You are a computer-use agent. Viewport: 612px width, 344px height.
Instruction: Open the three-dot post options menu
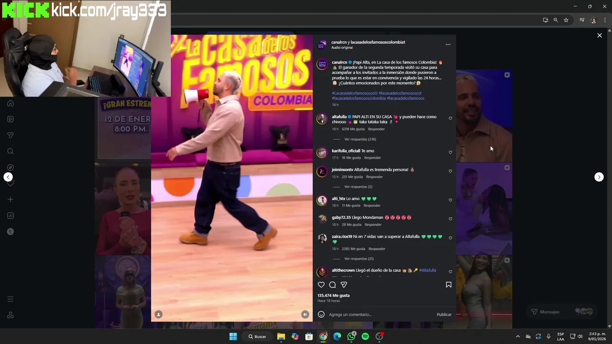click(x=448, y=44)
